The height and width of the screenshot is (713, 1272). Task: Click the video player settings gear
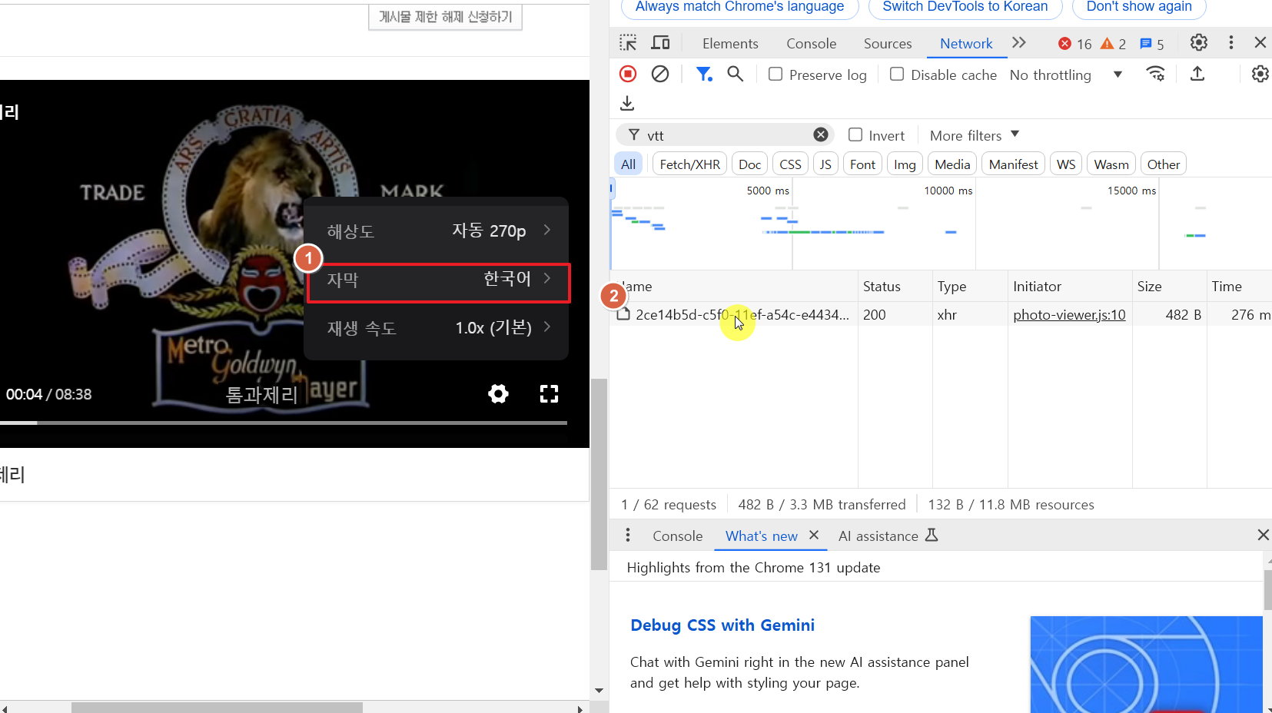click(499, 394)
